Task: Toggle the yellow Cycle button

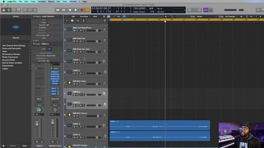Action: point(87,10)
